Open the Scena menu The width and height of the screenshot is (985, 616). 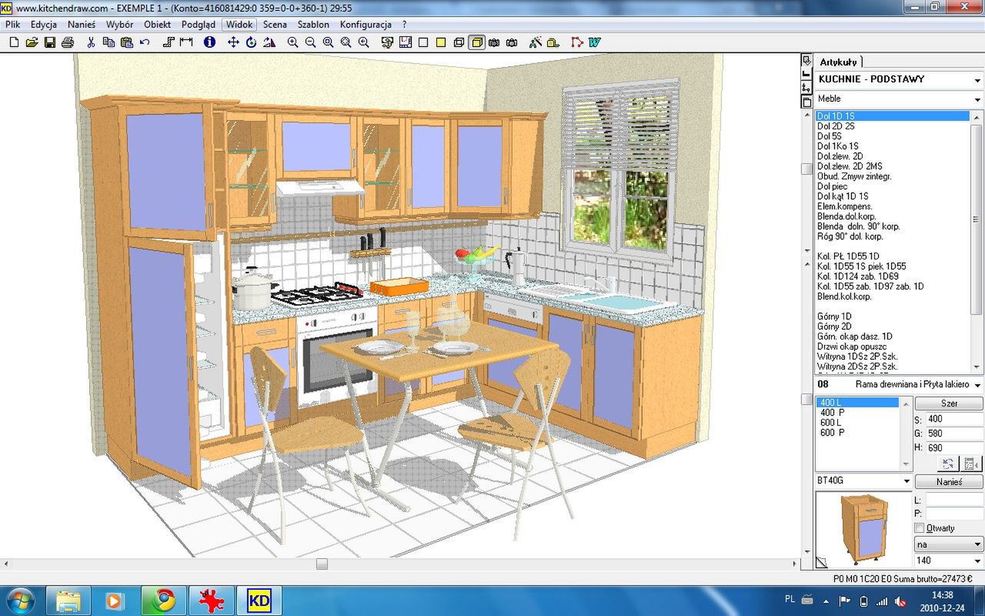coord(275,24)
